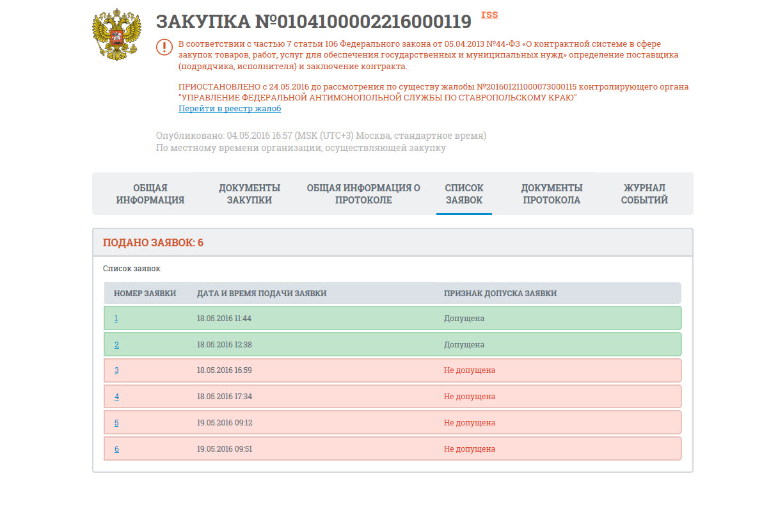The width and height of the screenshot is (778, 515).
Task: Click the Признак допуска заявки column header
Action: [x=500, y=294]
